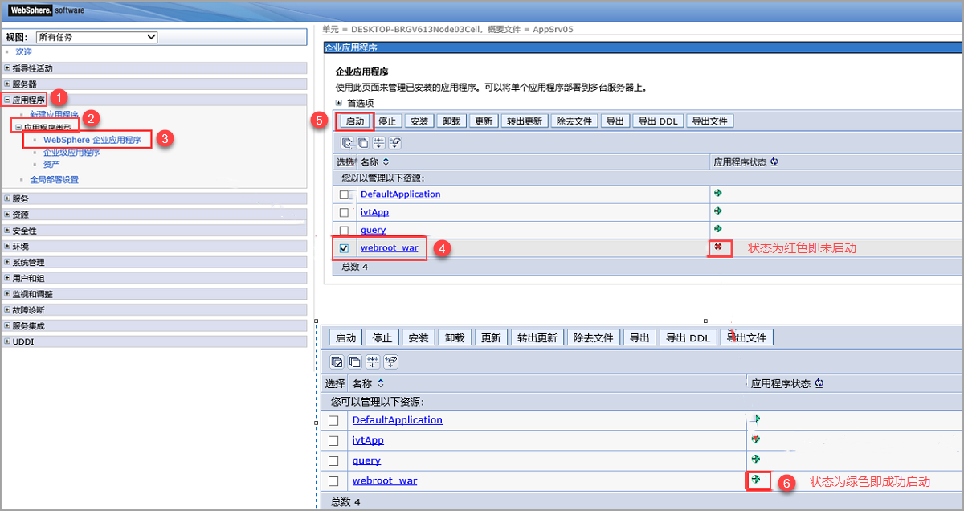The width and height of the screenshot is (964, 511).
Task: Check webroot_war checkbox in lower table
Action: 333,481
